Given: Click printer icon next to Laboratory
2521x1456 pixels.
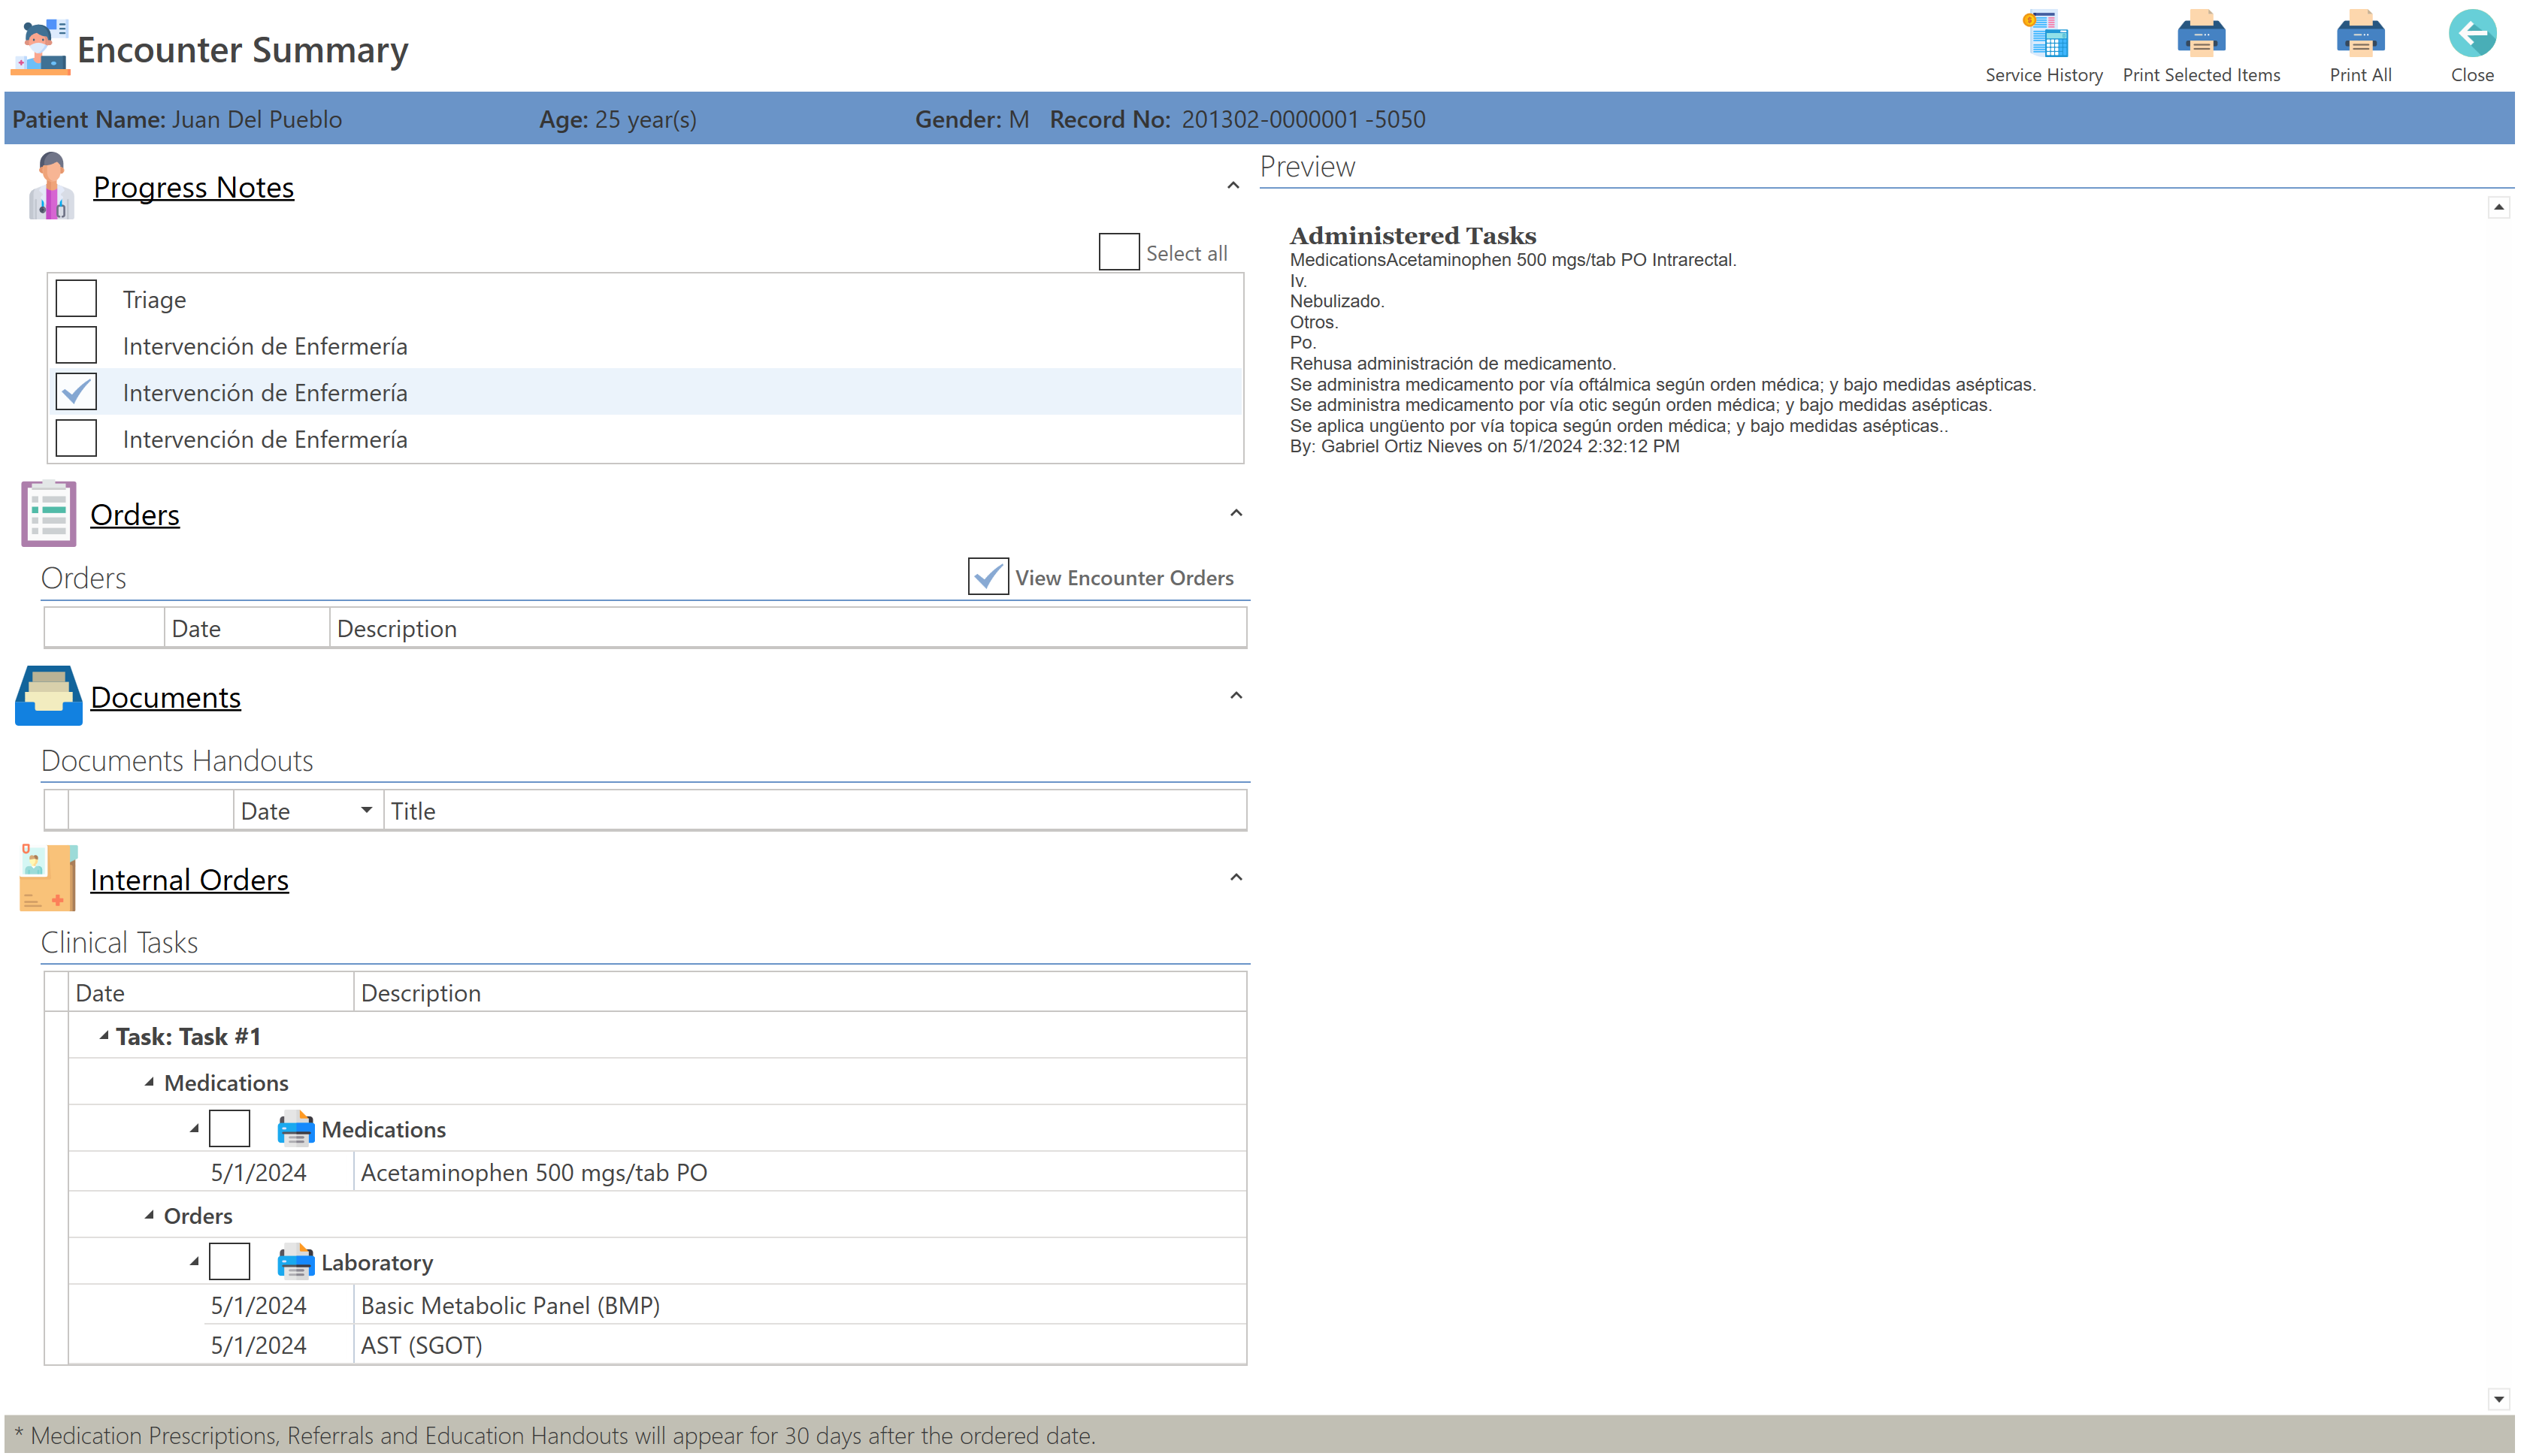Looking at the screenshot, I should point(296,1264).
